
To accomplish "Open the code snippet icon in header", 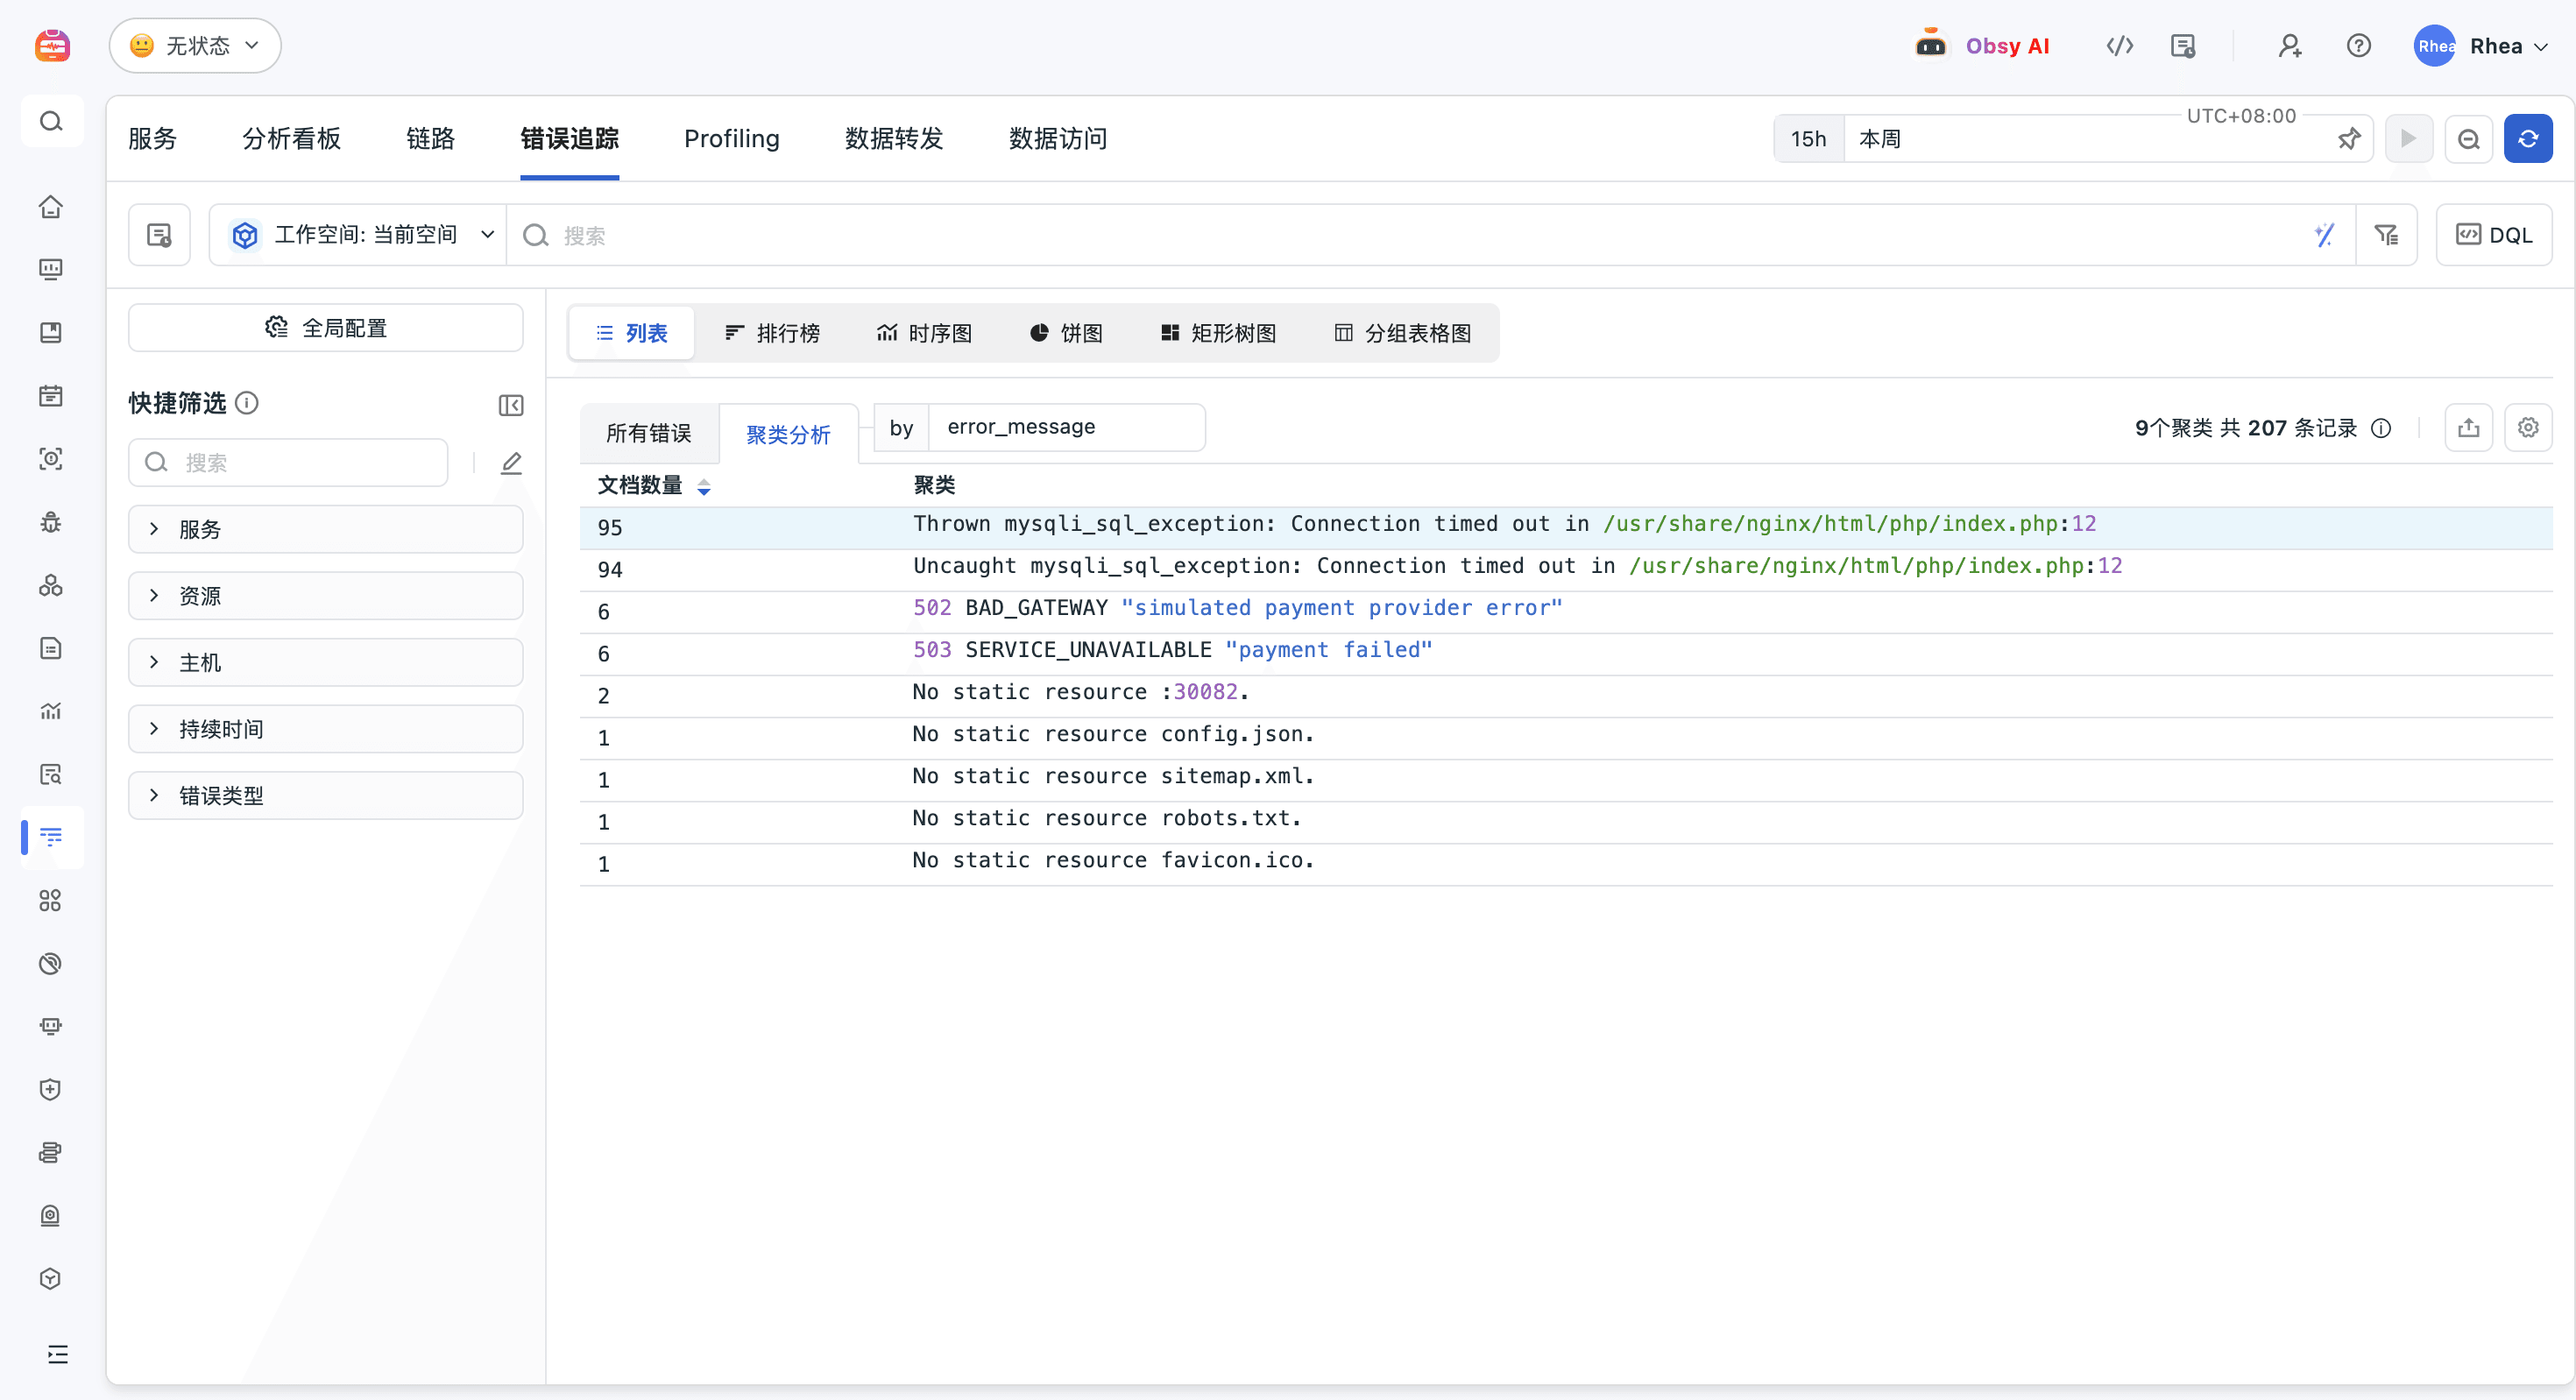I will point(2119,46).
